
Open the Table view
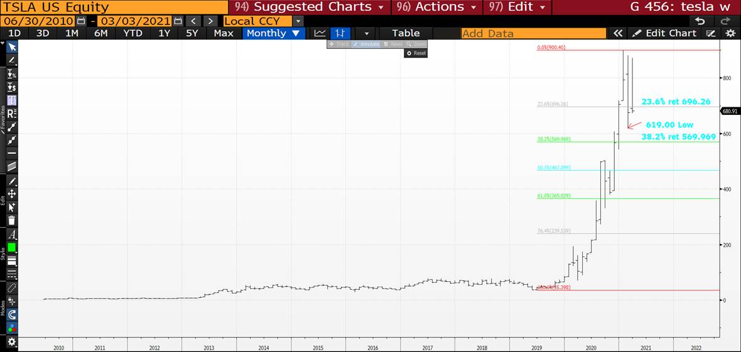[406, 33]
